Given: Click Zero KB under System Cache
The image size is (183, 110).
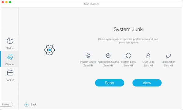Looking at the screenshot, I should click(x=88, y=66).
